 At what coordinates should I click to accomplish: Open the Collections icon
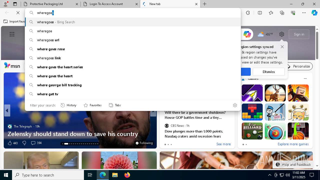282,13
